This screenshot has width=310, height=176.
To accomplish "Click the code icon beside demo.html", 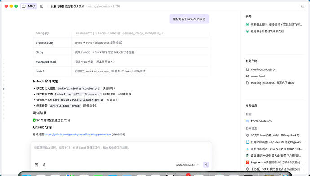I will pos(248,76).
